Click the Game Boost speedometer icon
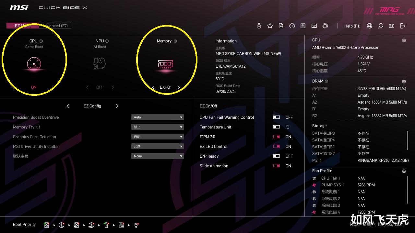The image size is (415, 233). coord(34,64)
